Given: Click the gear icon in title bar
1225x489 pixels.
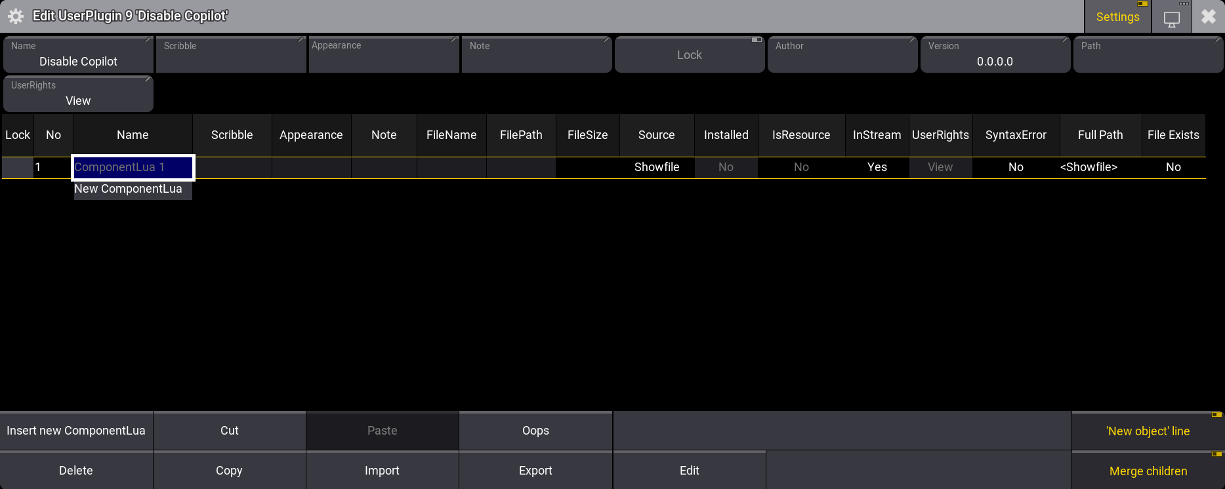Looking at the screenshot, I should (16, 16).
